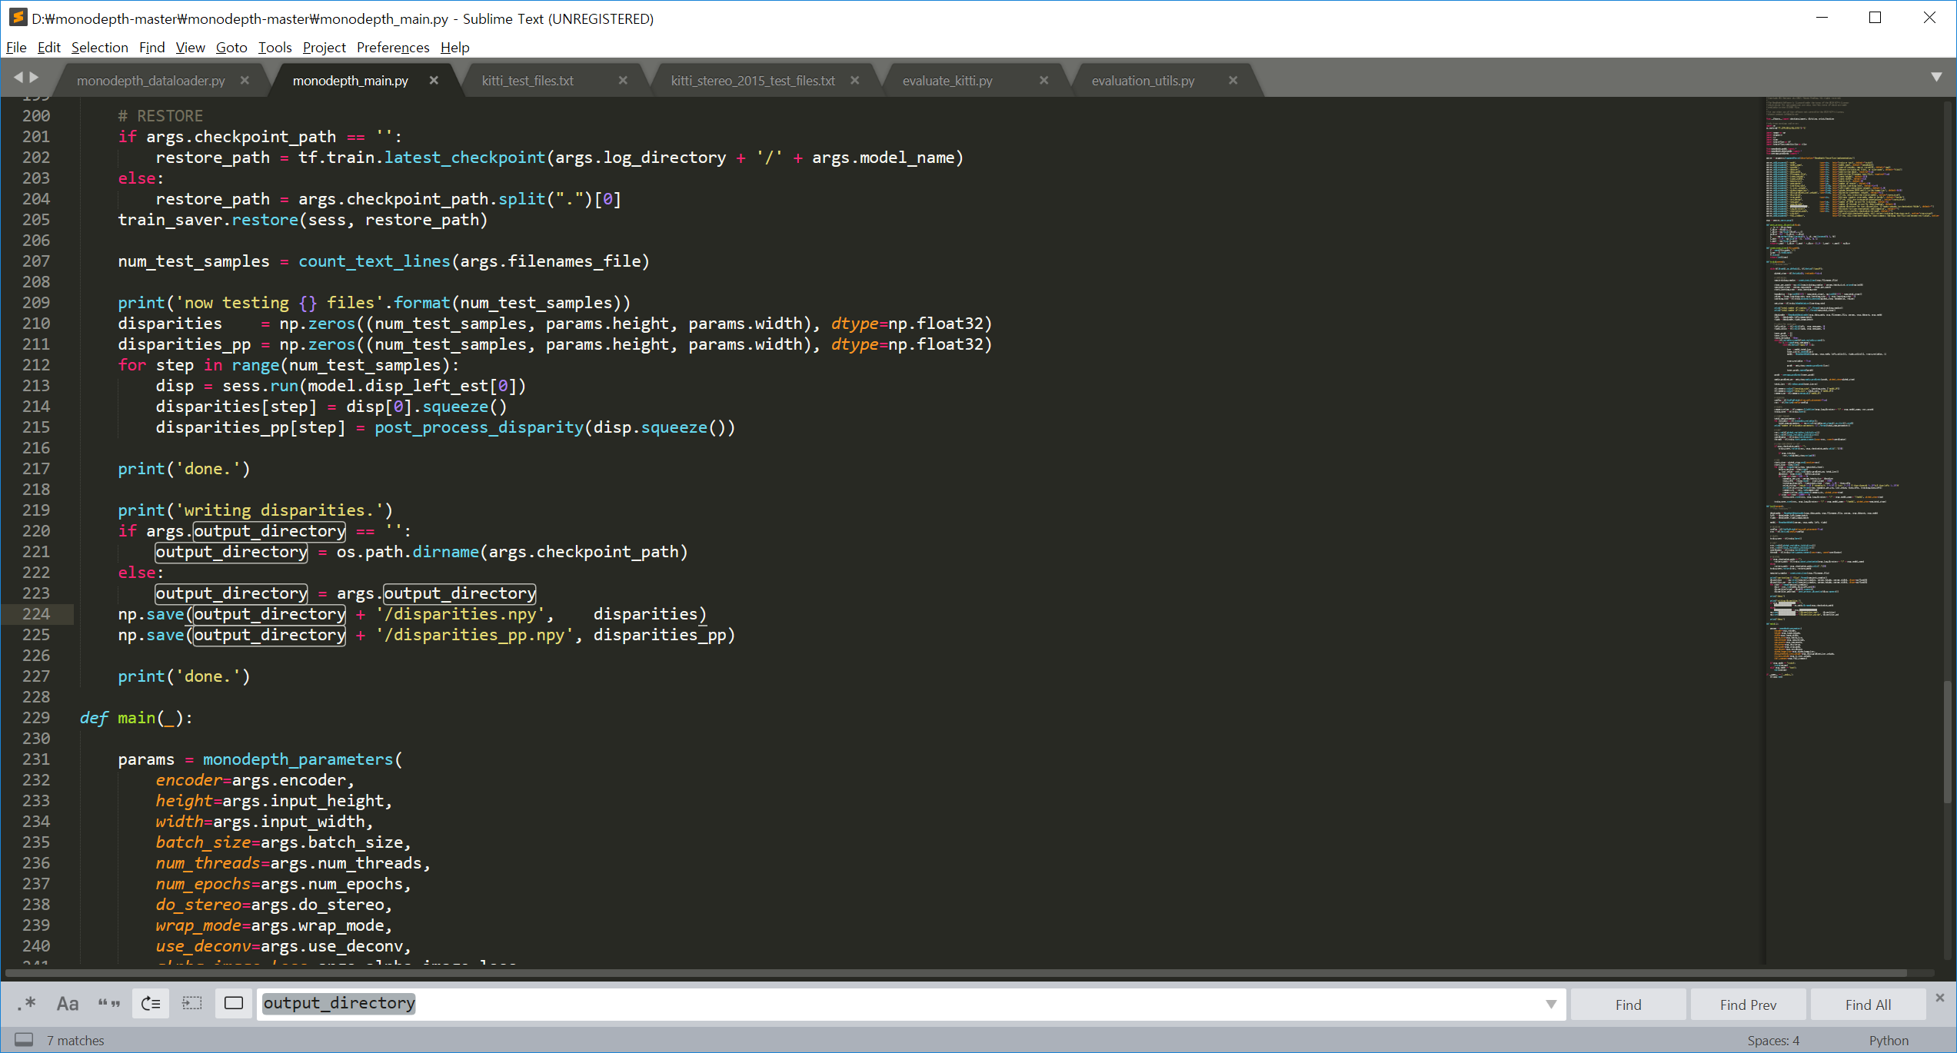Toggle case sensitive search option

coord(68,1004)
